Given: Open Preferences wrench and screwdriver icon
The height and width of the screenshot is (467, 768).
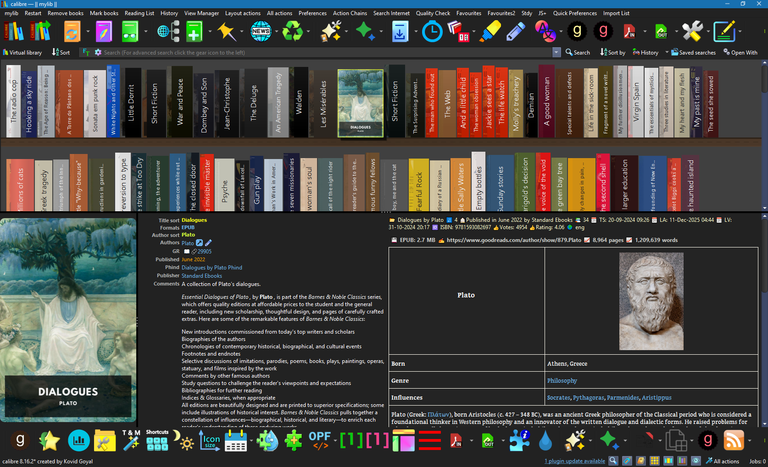Looking at the screenshot, I should (x=692, y=32).
